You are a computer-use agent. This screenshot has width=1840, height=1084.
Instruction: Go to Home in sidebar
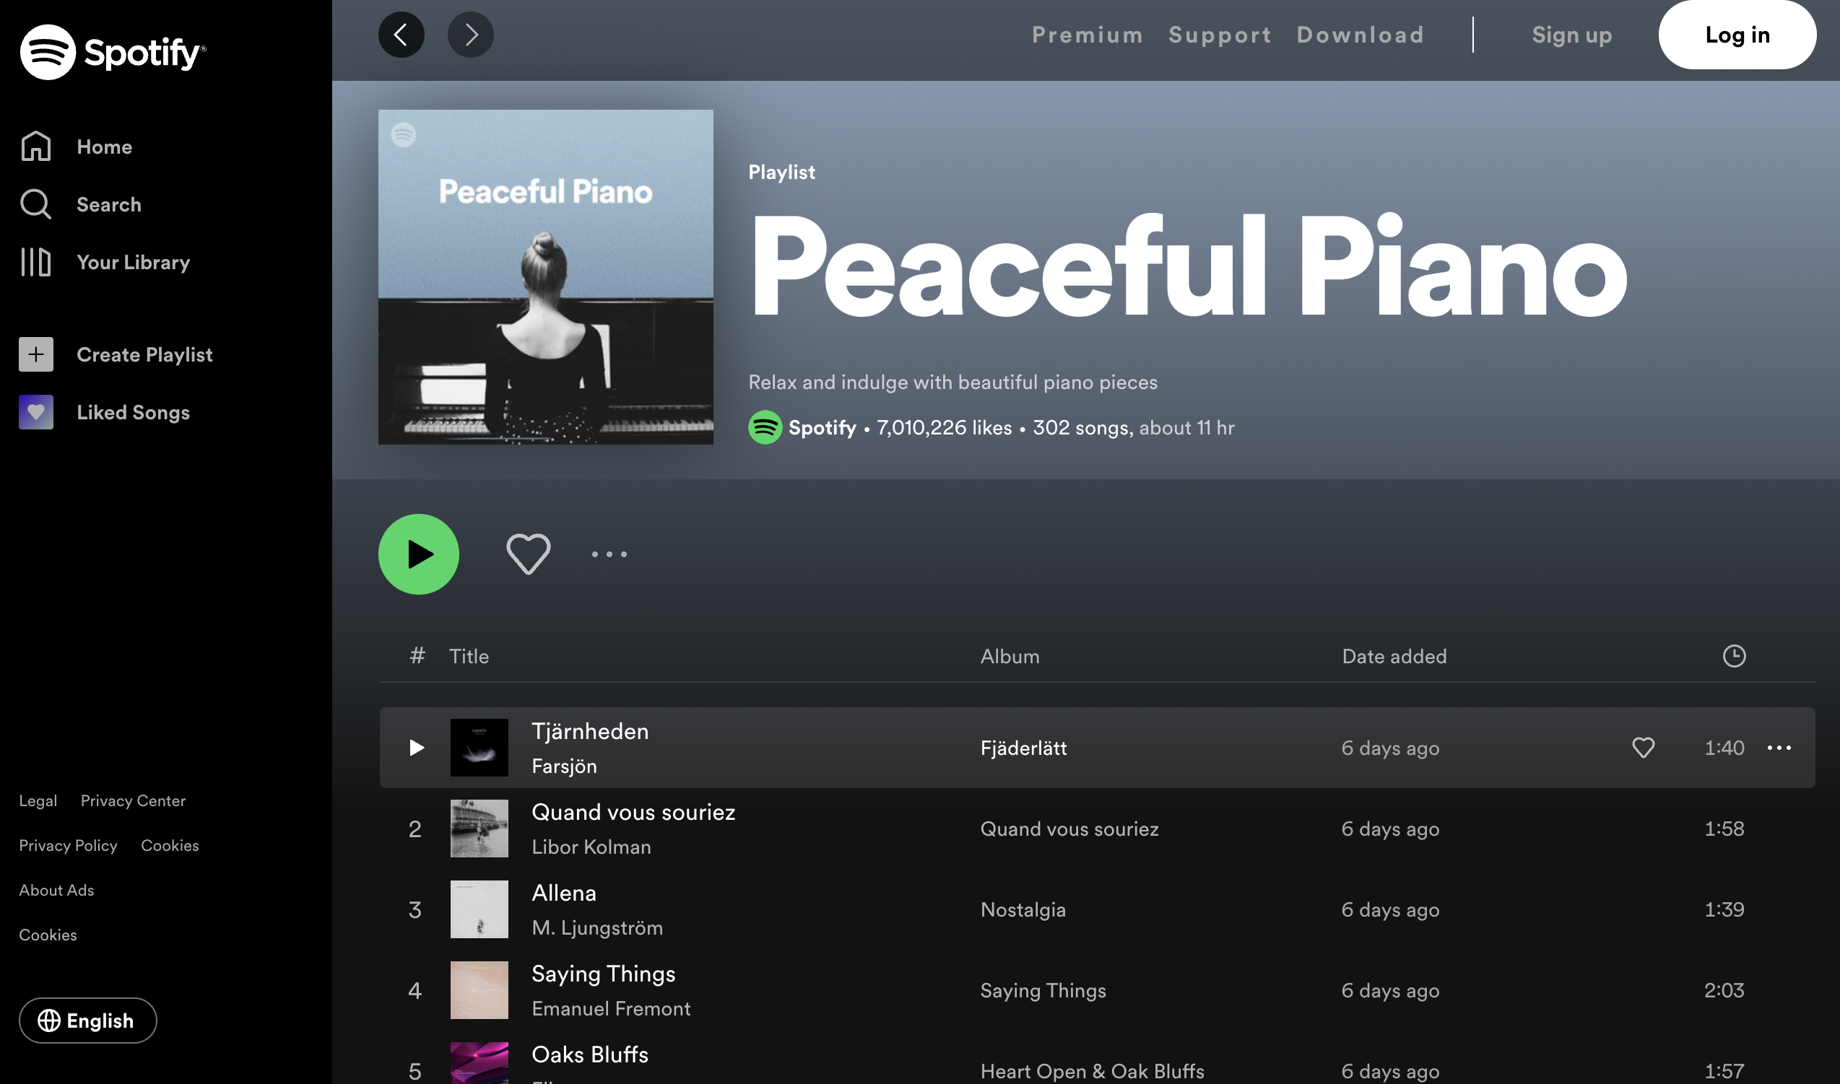76,147
